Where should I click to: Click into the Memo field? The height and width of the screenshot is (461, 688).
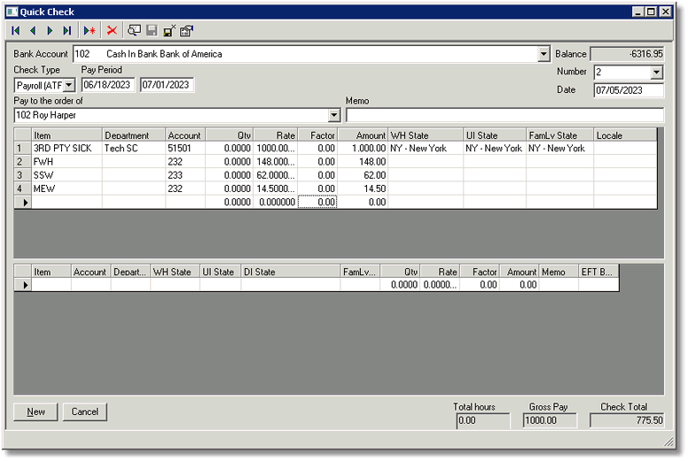(x=504, y=115)
